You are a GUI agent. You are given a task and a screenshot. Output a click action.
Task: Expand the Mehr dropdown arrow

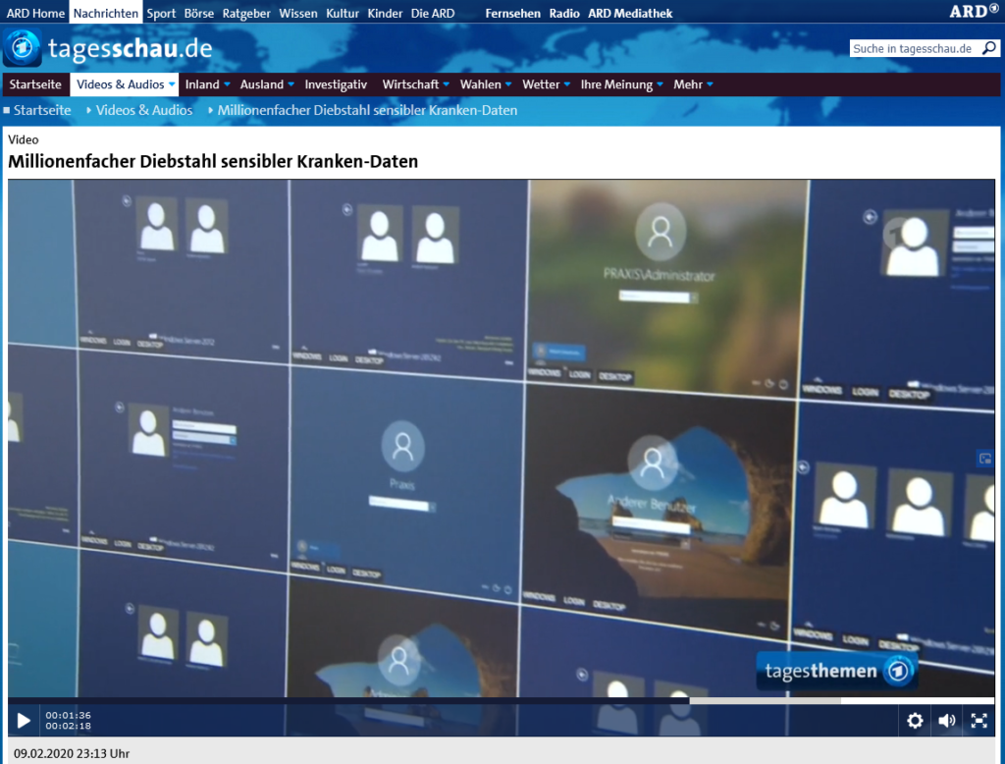711,84
